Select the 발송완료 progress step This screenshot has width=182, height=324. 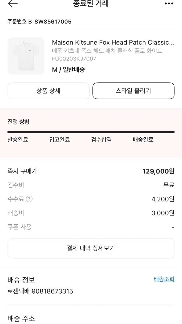[x=18, y=140]
